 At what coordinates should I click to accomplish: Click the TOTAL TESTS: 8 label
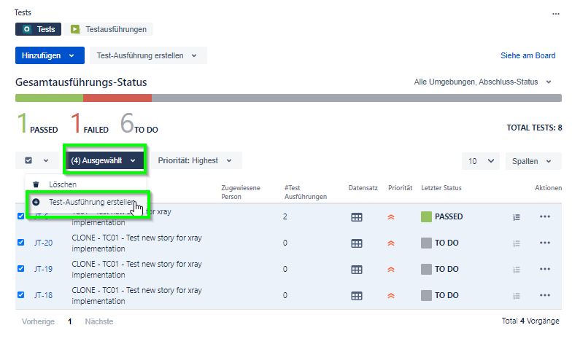pyautogui.click(x=534, y=128)
